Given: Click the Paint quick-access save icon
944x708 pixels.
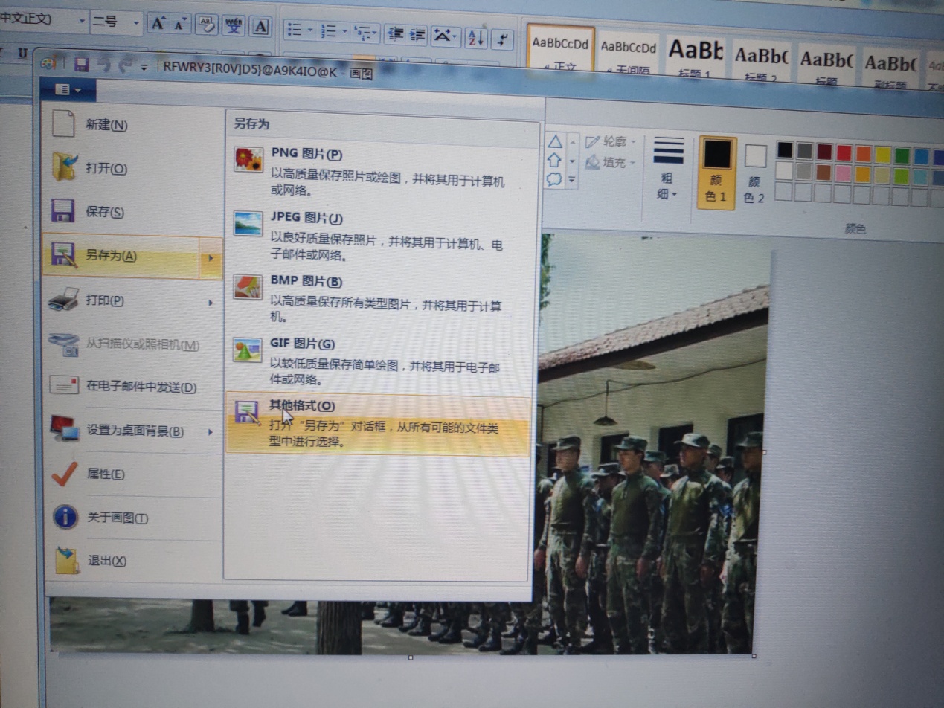Looking at the screenshot, I should tap(82, 65).
